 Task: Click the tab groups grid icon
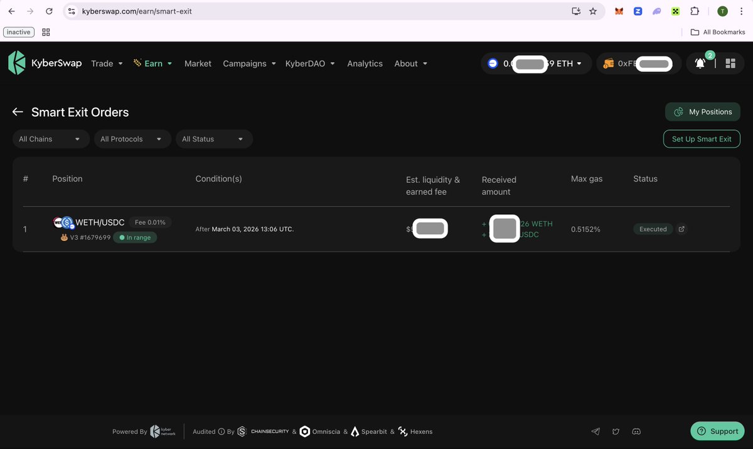[x=46, y=32]
